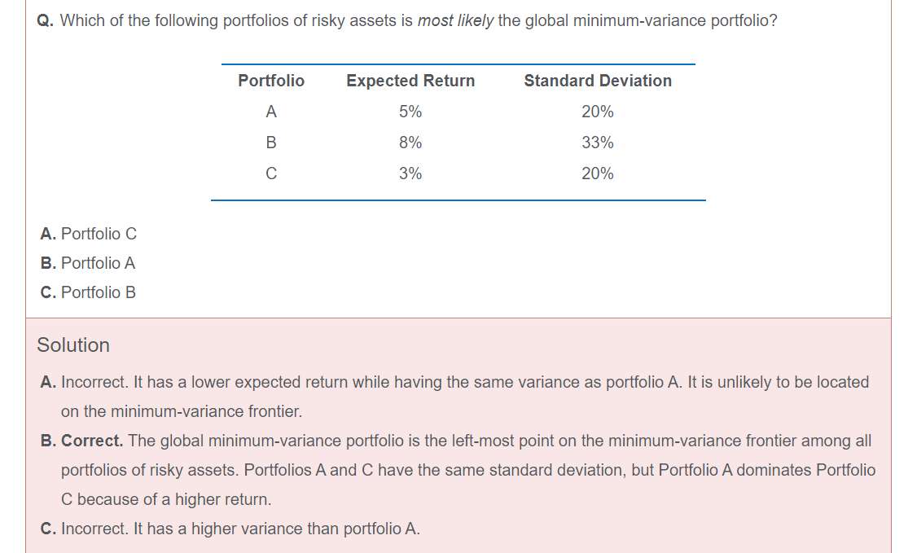The image size is (917, 553).
Task: Click solution explanation line about higher variance
Action: point(230,529)
